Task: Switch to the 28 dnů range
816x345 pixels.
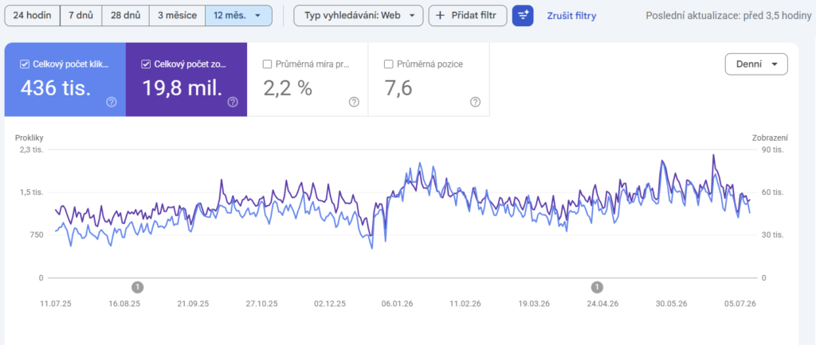Action: click(125, 16)
